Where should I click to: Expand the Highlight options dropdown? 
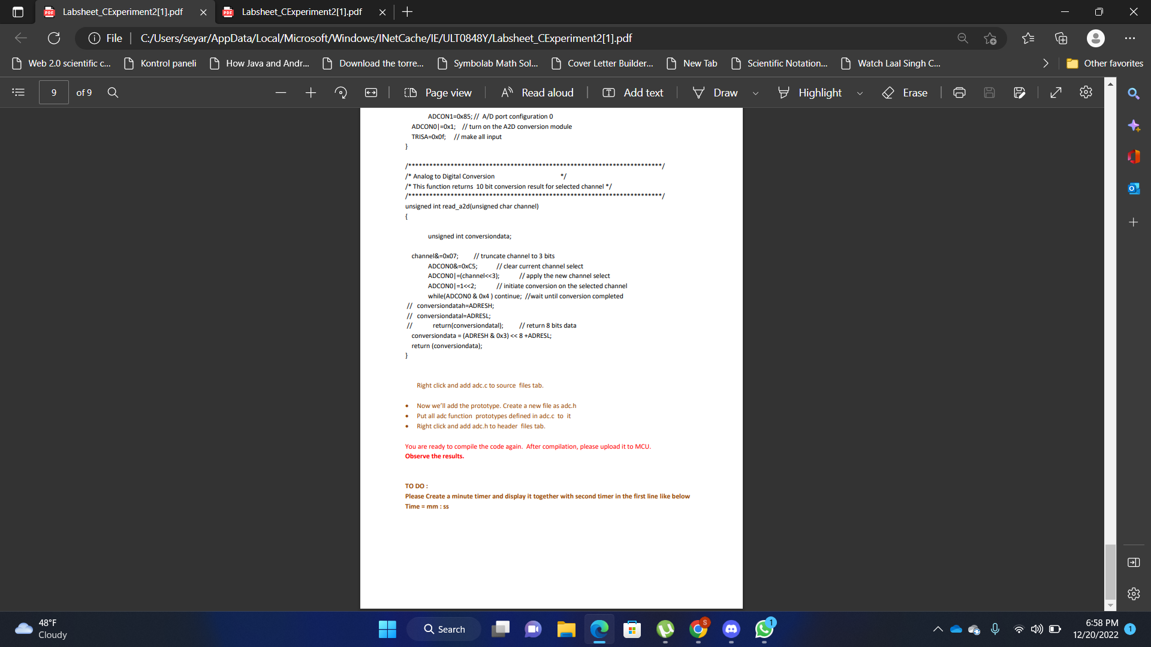coord(860,93)
